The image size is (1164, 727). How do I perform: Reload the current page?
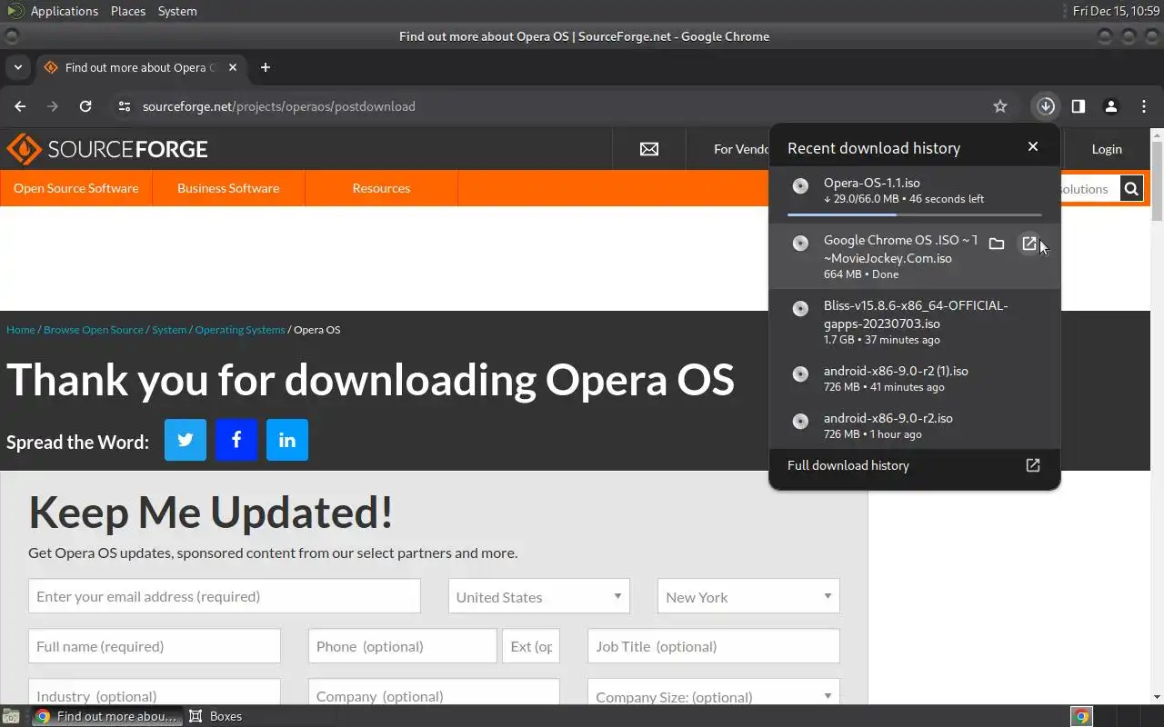85,106
